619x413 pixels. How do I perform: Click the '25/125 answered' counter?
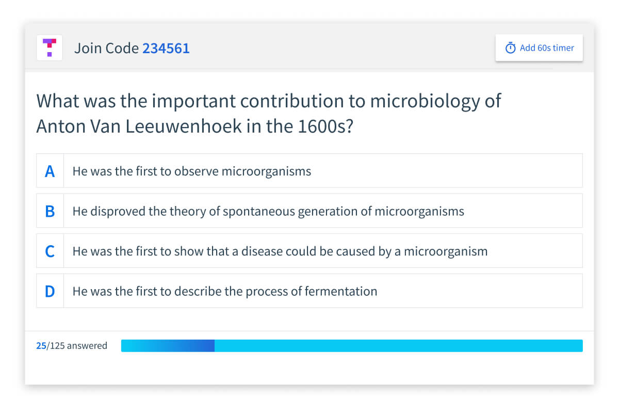(72, 346)
